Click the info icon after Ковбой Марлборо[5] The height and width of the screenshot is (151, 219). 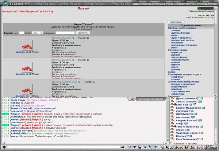pos(204,108)
